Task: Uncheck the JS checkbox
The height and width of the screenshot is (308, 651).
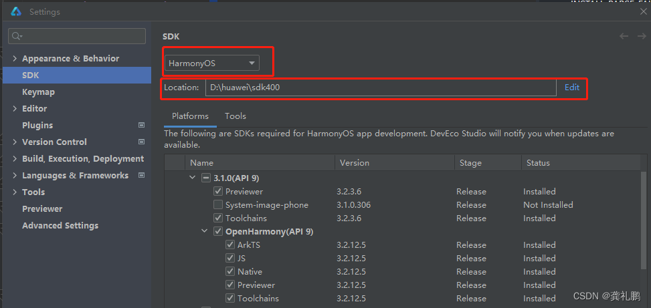Action: pos(230,259)
